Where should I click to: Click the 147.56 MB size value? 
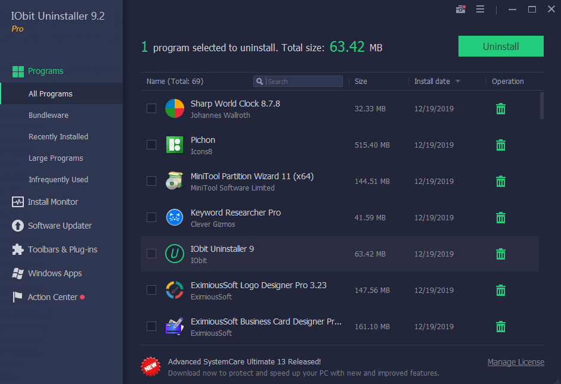(x=372, y=290)
